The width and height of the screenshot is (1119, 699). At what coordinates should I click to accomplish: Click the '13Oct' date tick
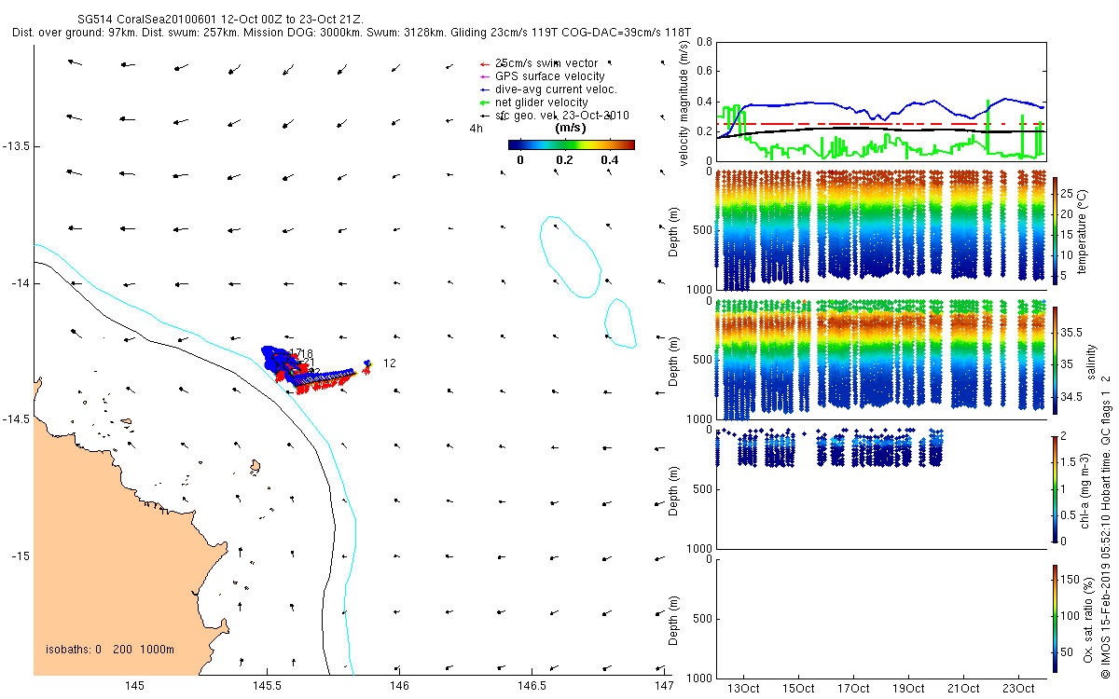[744, 689]
